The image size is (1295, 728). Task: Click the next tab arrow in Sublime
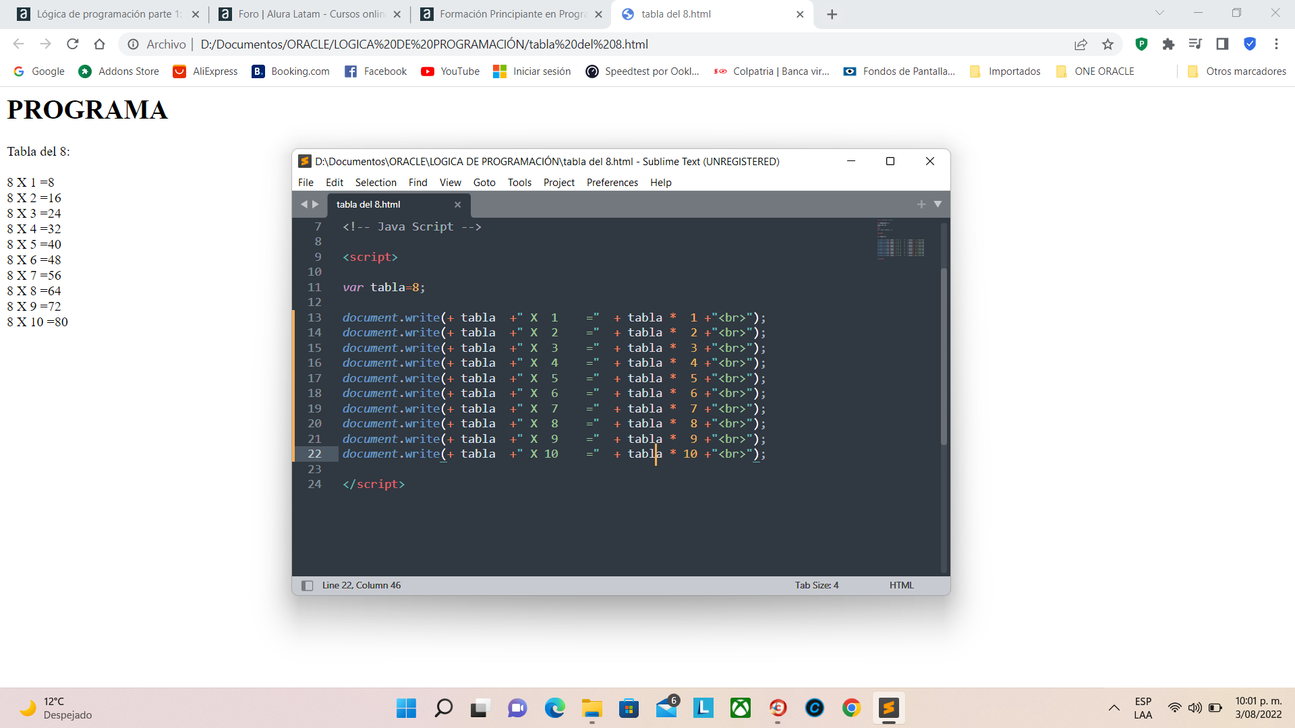tap(315, 204)
